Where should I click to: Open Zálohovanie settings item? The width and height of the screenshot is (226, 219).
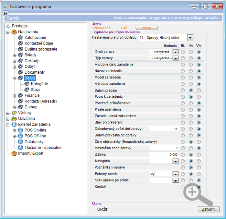[35, 38]
